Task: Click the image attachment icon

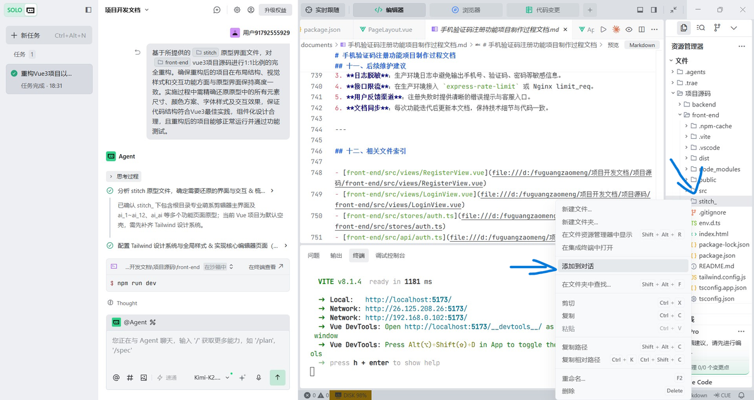Action: pos(144,378)
